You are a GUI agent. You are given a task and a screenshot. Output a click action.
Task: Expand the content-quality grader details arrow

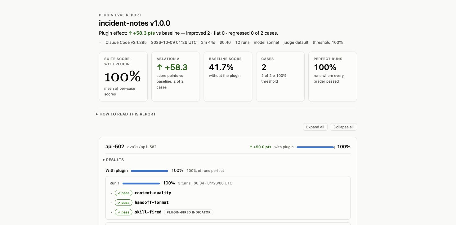click(x=111, y=193)
